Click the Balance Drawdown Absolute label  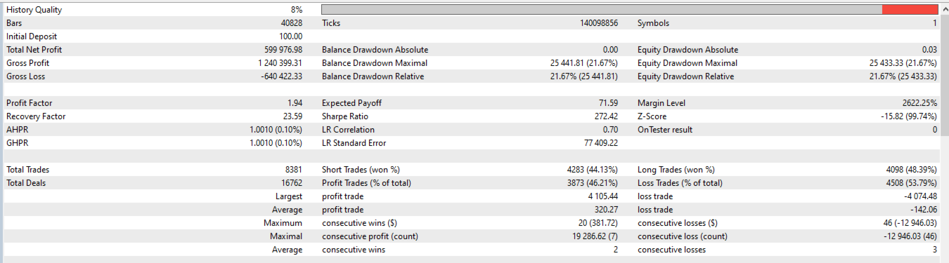pyautogui.click(x=375, y=50)
